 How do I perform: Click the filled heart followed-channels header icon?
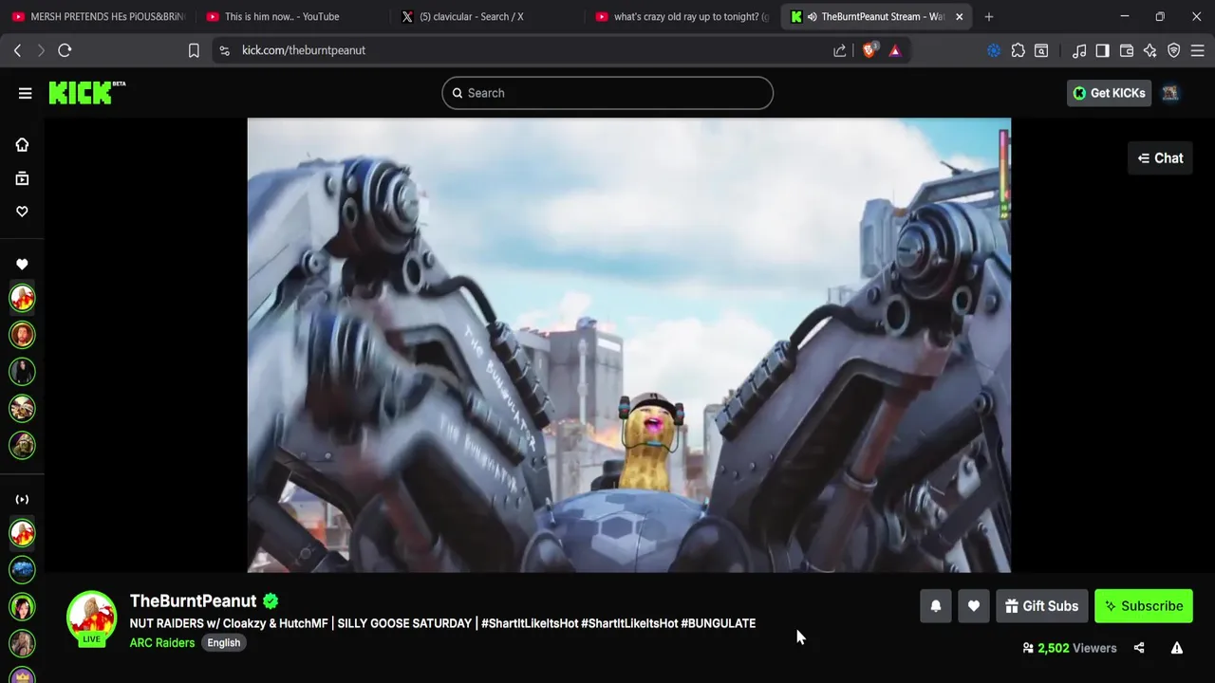(22, 265)
